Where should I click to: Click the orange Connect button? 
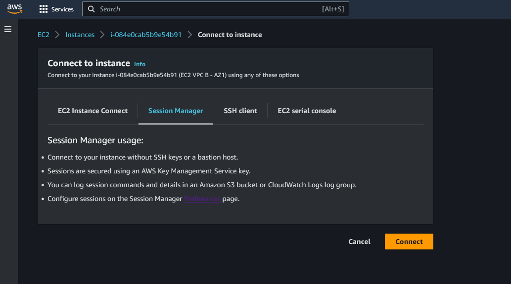tap(409, 242)
